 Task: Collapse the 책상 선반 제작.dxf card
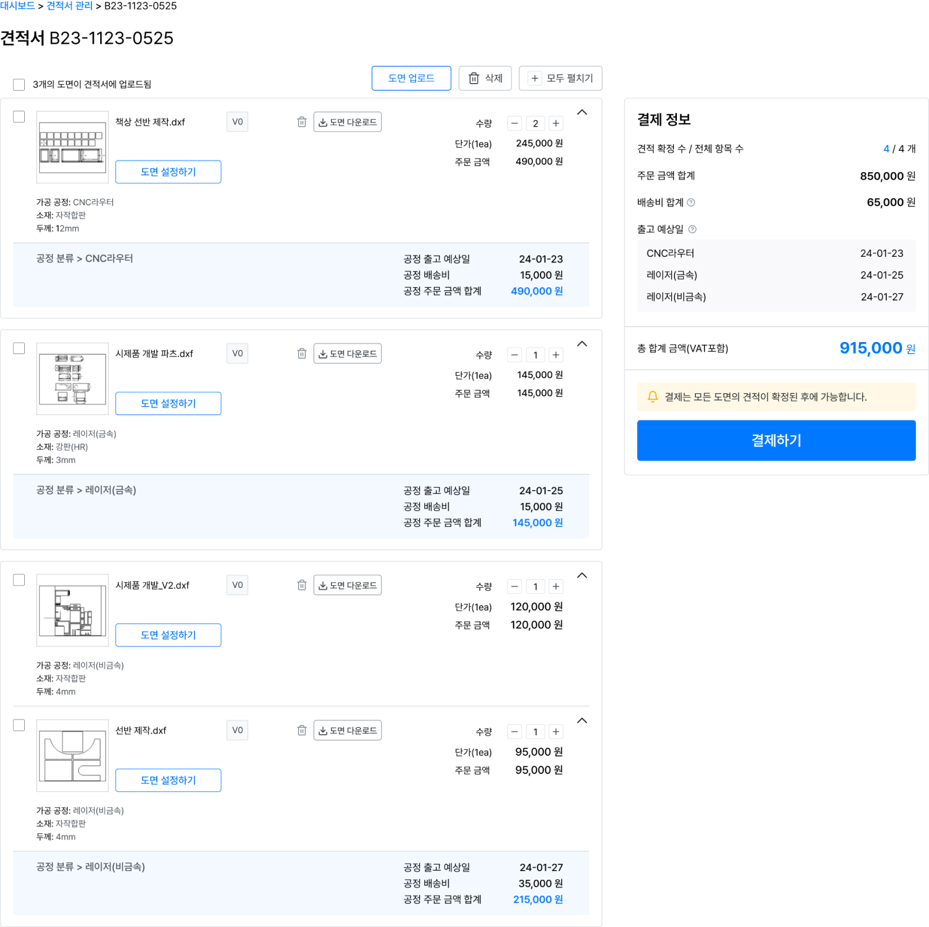[x=582, y=112]
